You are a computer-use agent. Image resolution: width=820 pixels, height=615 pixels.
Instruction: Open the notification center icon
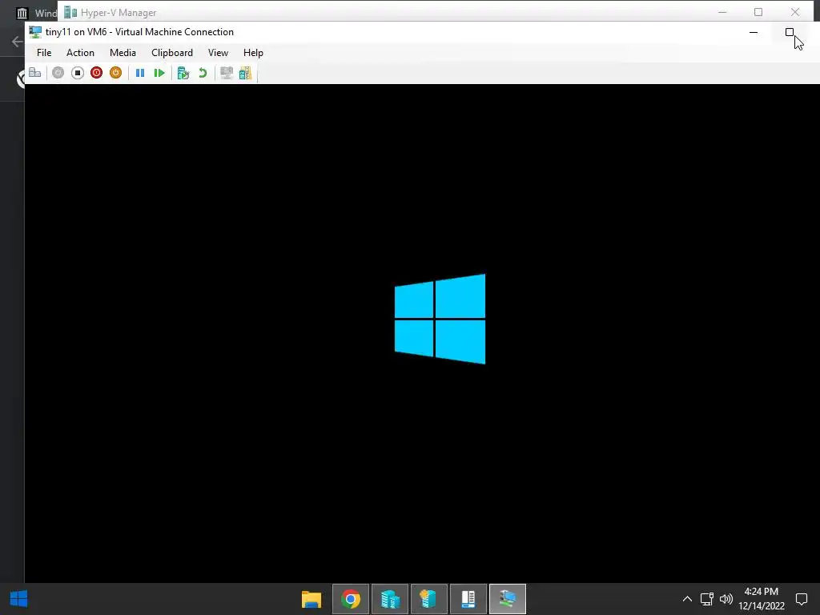(802, 599)
